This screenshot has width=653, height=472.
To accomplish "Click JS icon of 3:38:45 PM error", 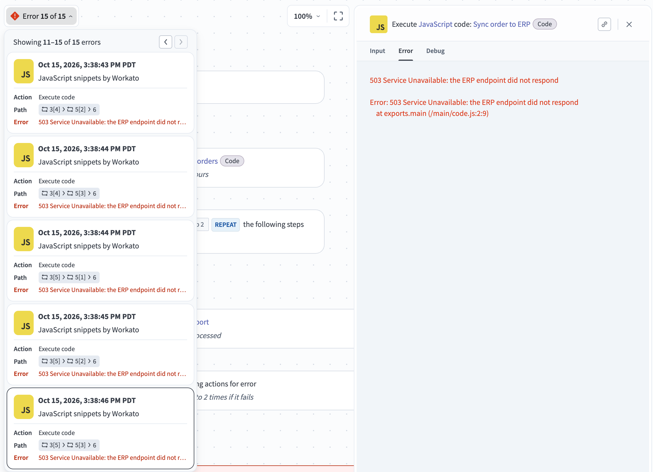I will tap(24, 323).
